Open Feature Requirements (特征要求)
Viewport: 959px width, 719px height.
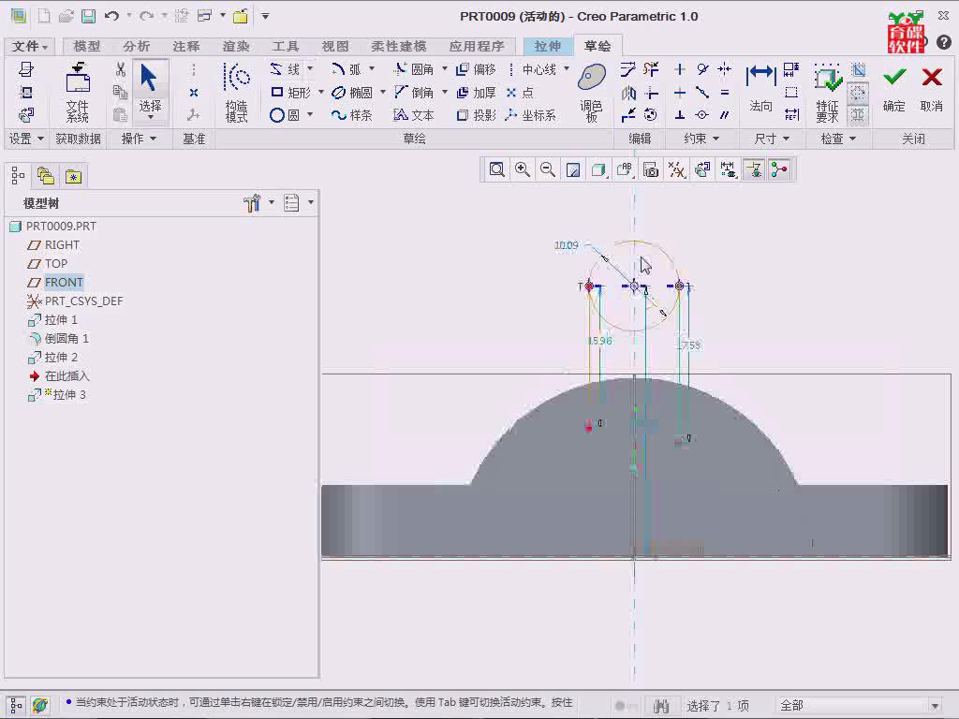pos(828,93)
